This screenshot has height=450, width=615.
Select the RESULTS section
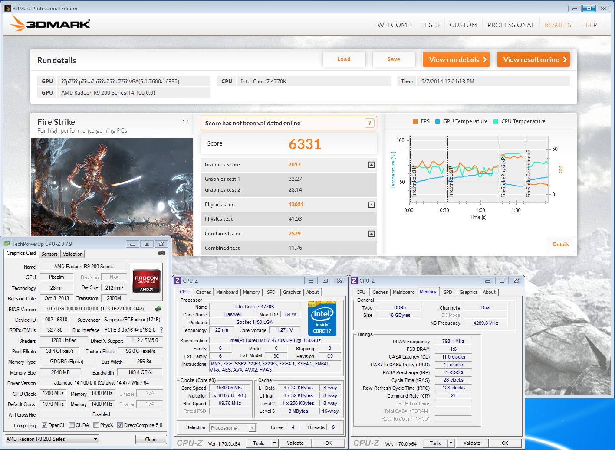[558, 25]
